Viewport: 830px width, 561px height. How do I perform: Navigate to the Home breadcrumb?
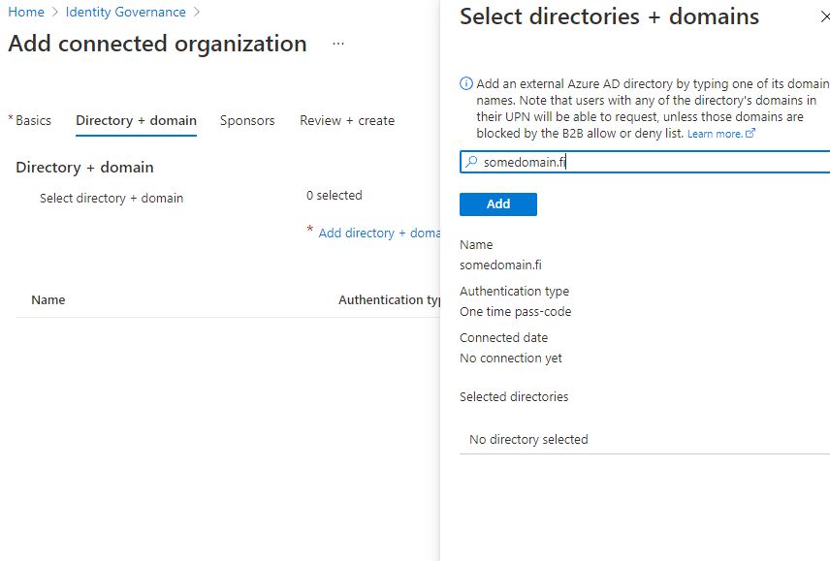[26, 13]
